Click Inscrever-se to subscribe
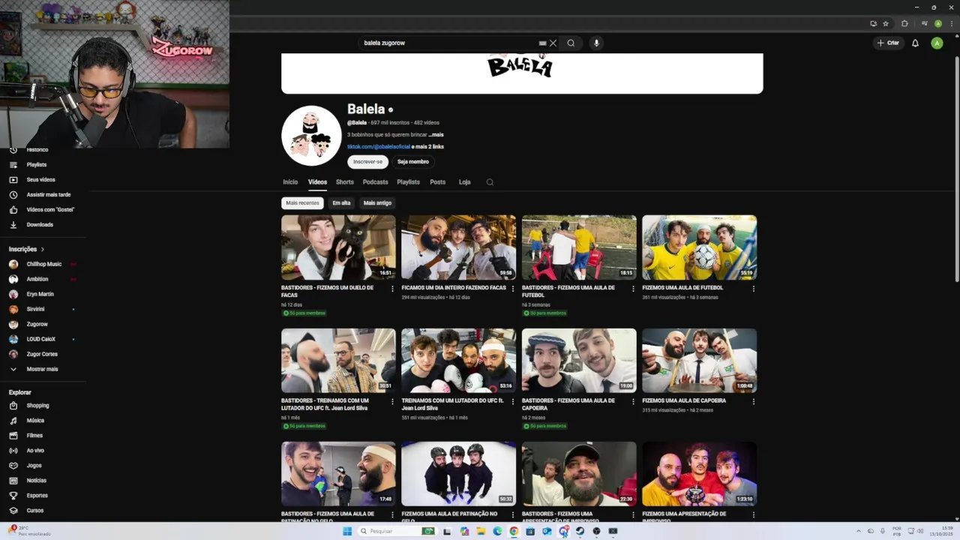Image resolution: width=960 pixels, height=540 pixels. point(367,162)
